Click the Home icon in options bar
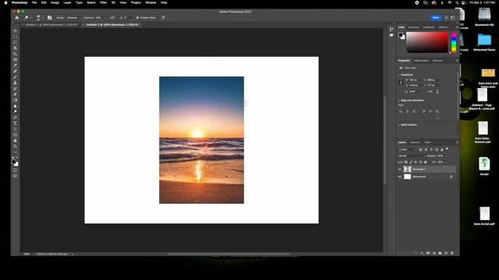Image resolution: width=499 pixels, height=280 pixels. coord(17,18)
